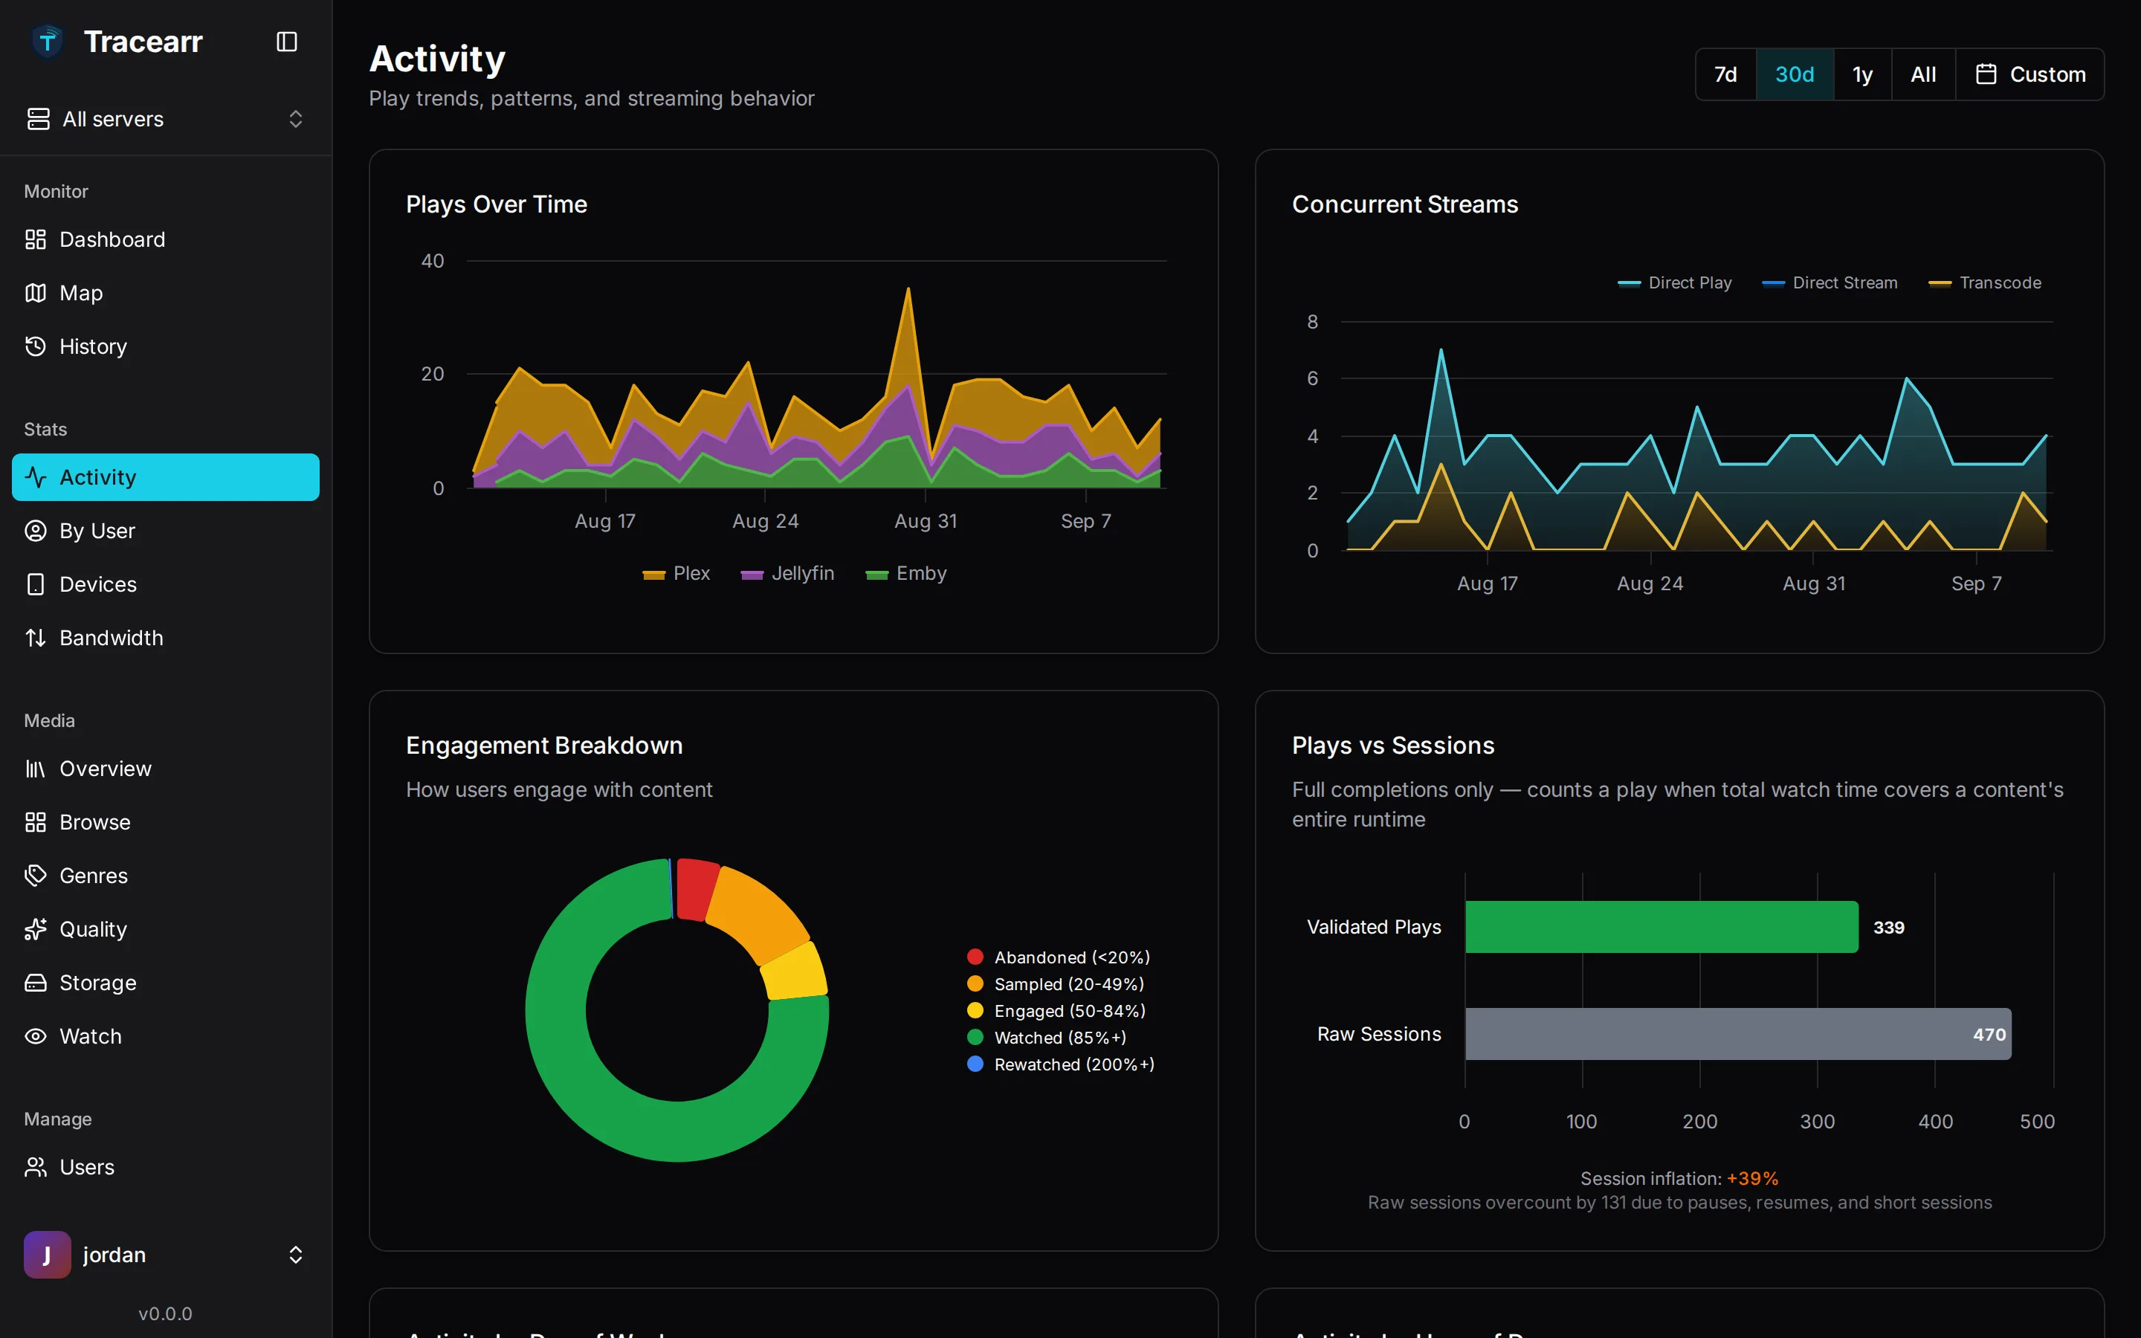This screenshot has height=1338, width=2141.
Task: Click the History clock icon
Action: tap(36, 346)
